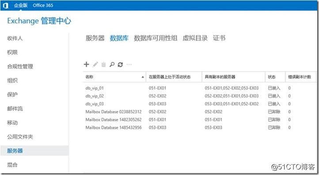Open the 数据库可用性组 tab
Screen dimensions: 319x175
[x=156, y=38]
